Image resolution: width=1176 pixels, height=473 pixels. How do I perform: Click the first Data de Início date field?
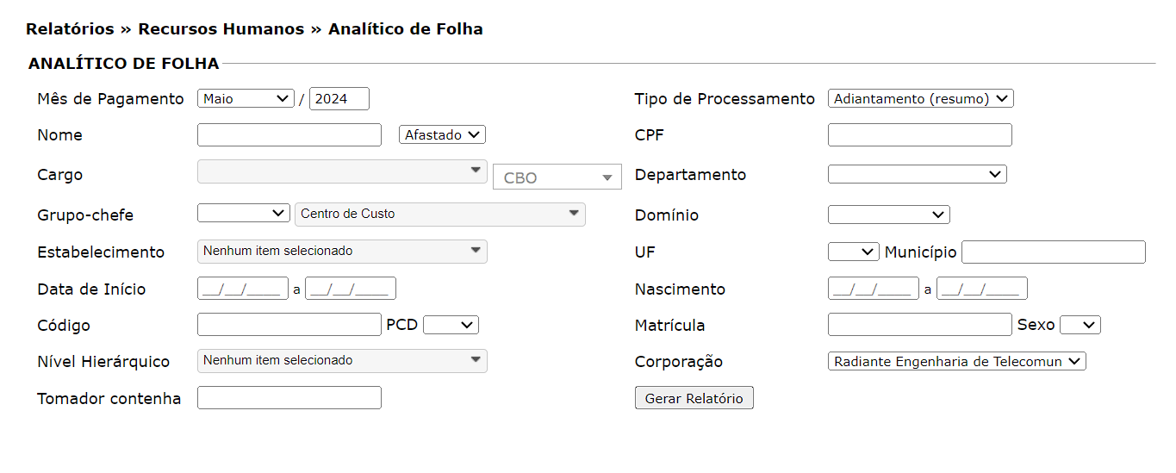click(x=243, y=289)
